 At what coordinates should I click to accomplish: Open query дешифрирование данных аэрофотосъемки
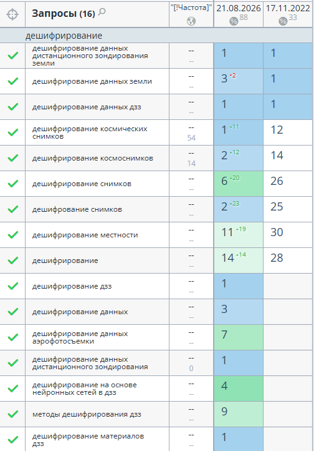[x=80, y=337]
